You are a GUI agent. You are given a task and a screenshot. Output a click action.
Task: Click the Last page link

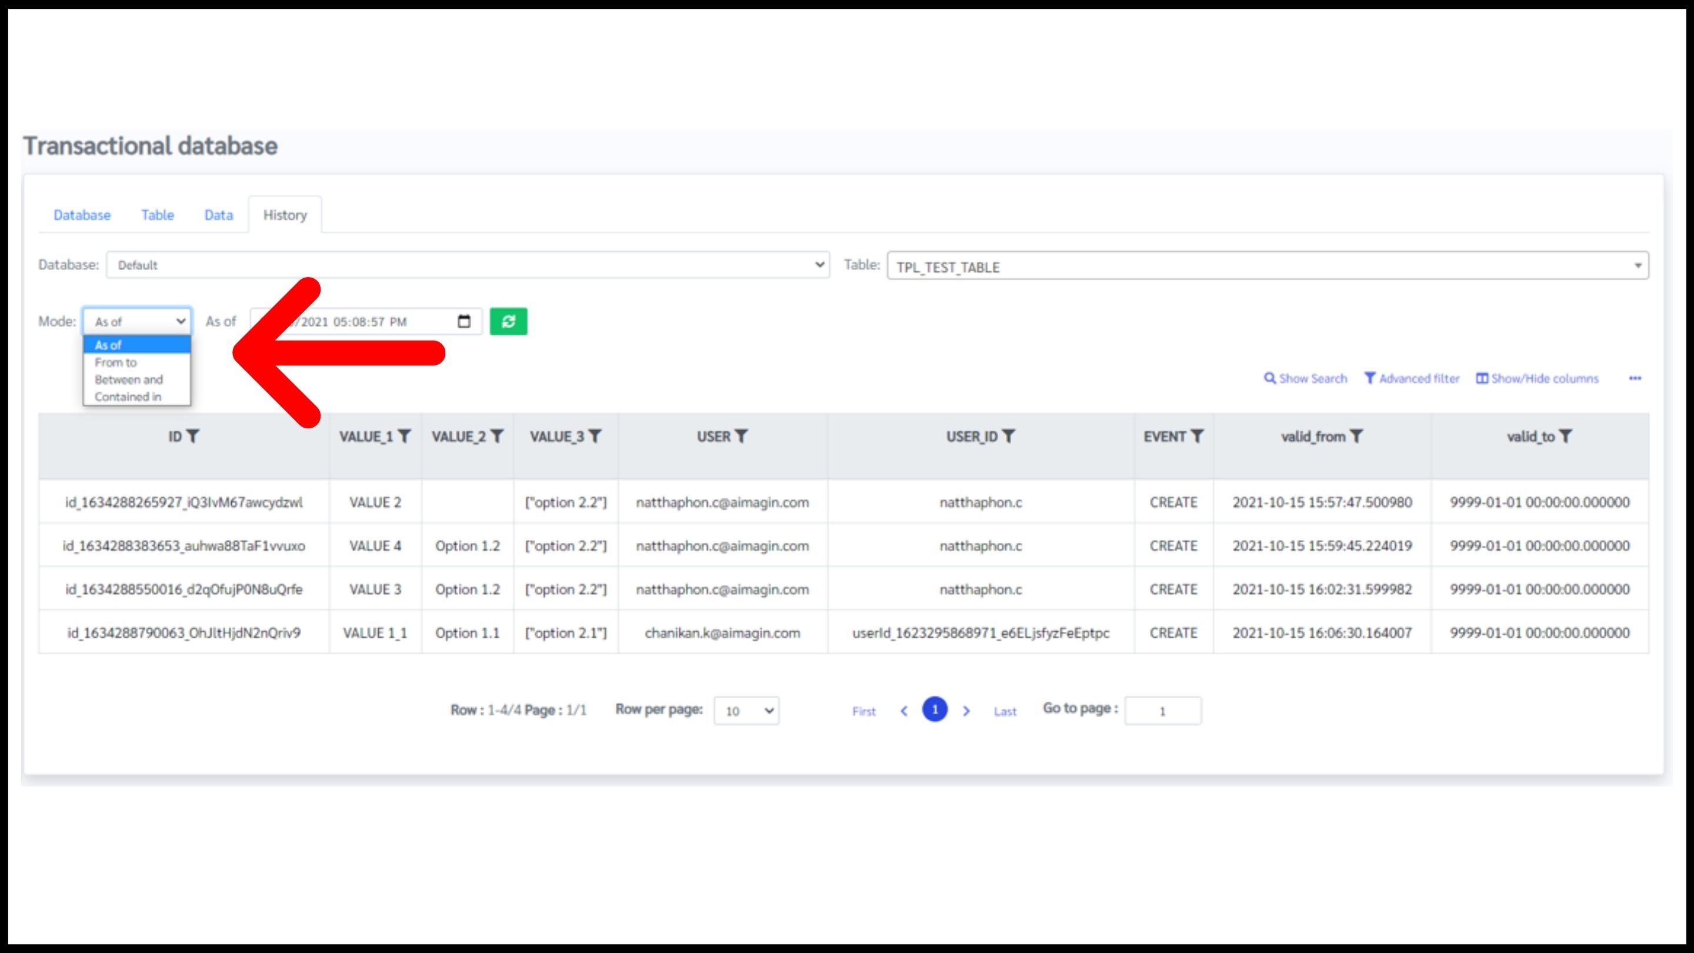click(x=1005, y=711)
